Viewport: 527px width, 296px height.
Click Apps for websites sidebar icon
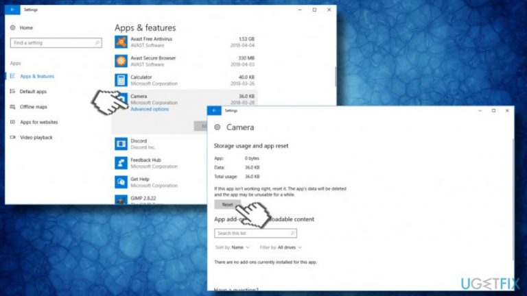coord(13,122)
